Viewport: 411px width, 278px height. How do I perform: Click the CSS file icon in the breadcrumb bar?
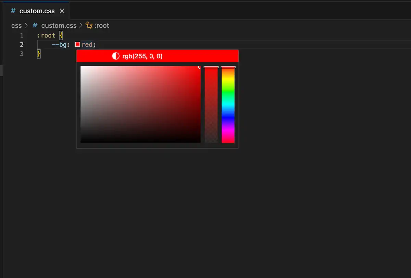pyautogui.click(x=35, y=25)
